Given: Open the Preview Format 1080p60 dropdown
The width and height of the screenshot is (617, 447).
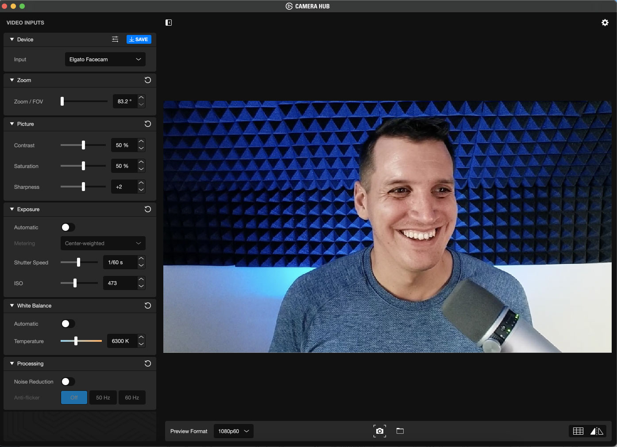Looking at the screenshot, I should pos(233,431).
